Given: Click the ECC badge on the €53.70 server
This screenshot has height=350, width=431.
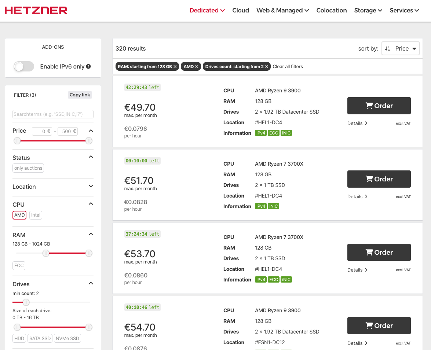Looking at the screenshot, I should [274, 280].
